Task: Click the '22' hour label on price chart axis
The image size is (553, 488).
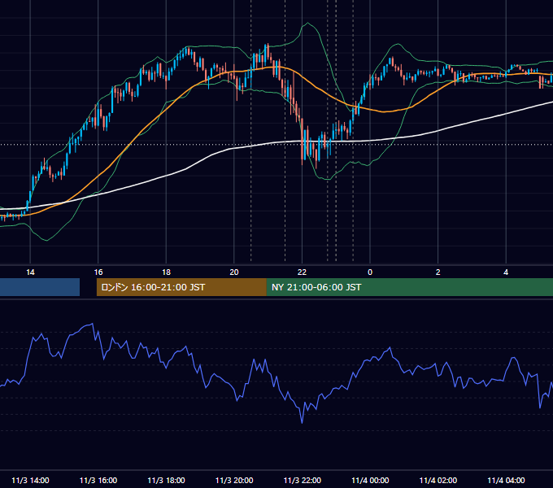Action: click(x=302, y=272)
